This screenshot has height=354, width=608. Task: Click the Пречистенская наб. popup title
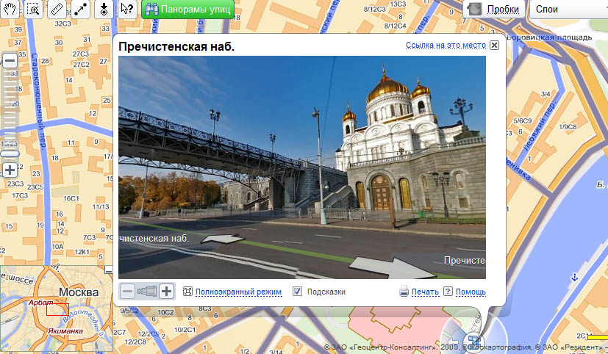click(176, 47)
